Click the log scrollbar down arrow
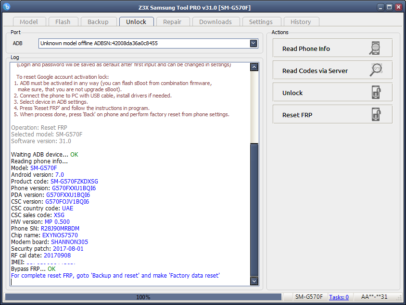The width and height of the screenshot is (406, 305). (x=254, y=281)
